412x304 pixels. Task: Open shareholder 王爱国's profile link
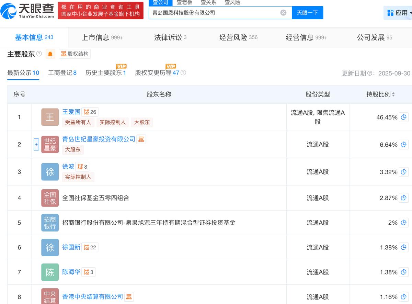71,112
